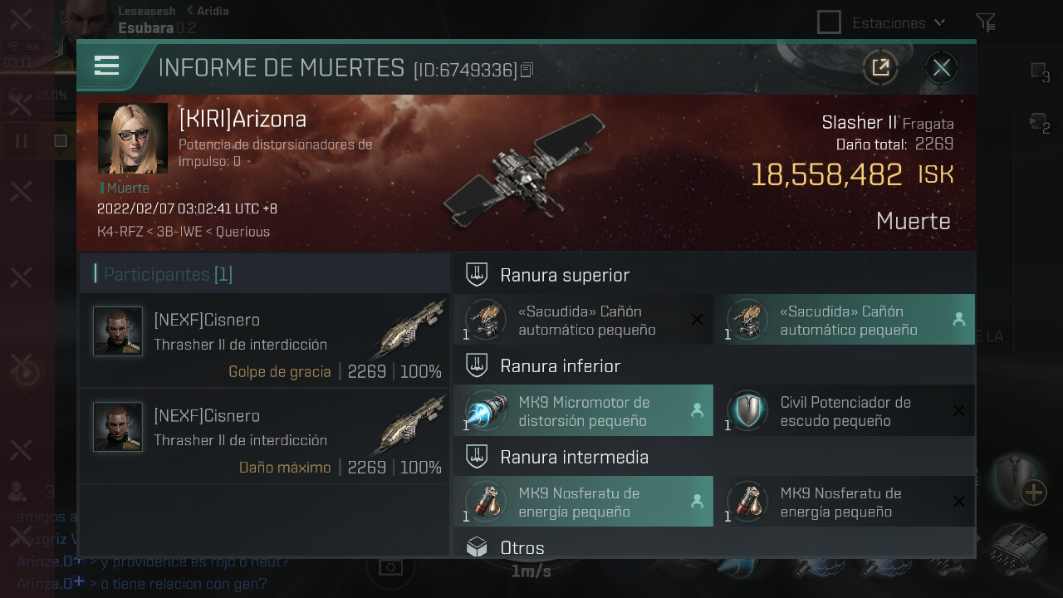Toggle the checkbox beside Estaciones
The image size is (1063, 598).
(829, 22)
